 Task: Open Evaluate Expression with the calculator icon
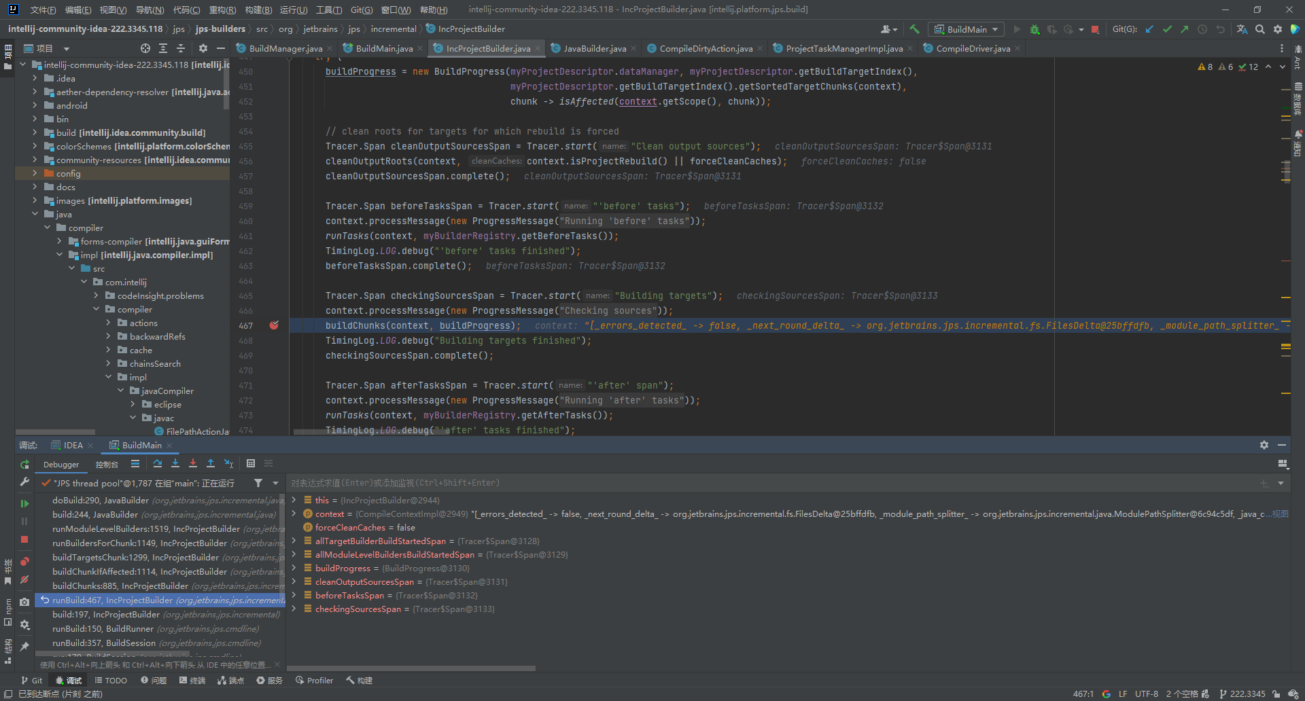point(251,464)
